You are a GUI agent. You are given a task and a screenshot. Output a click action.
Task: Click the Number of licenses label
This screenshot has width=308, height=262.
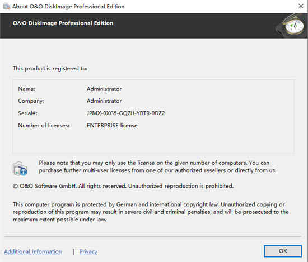pyautogui.click(x=44, y=126)
